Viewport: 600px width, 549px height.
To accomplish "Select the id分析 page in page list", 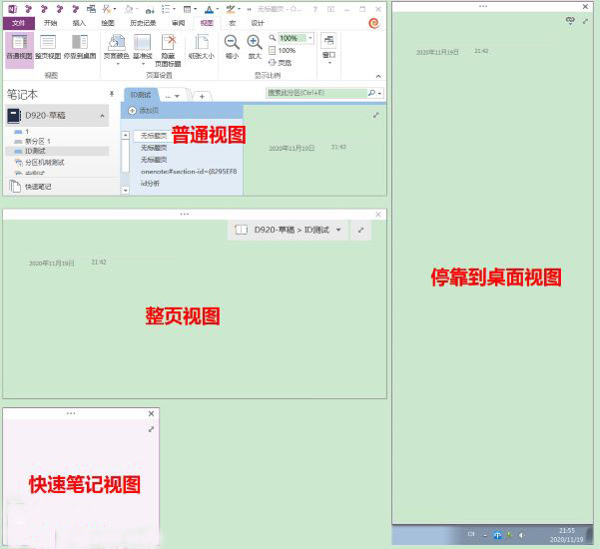I will click(x=150, y=184).
